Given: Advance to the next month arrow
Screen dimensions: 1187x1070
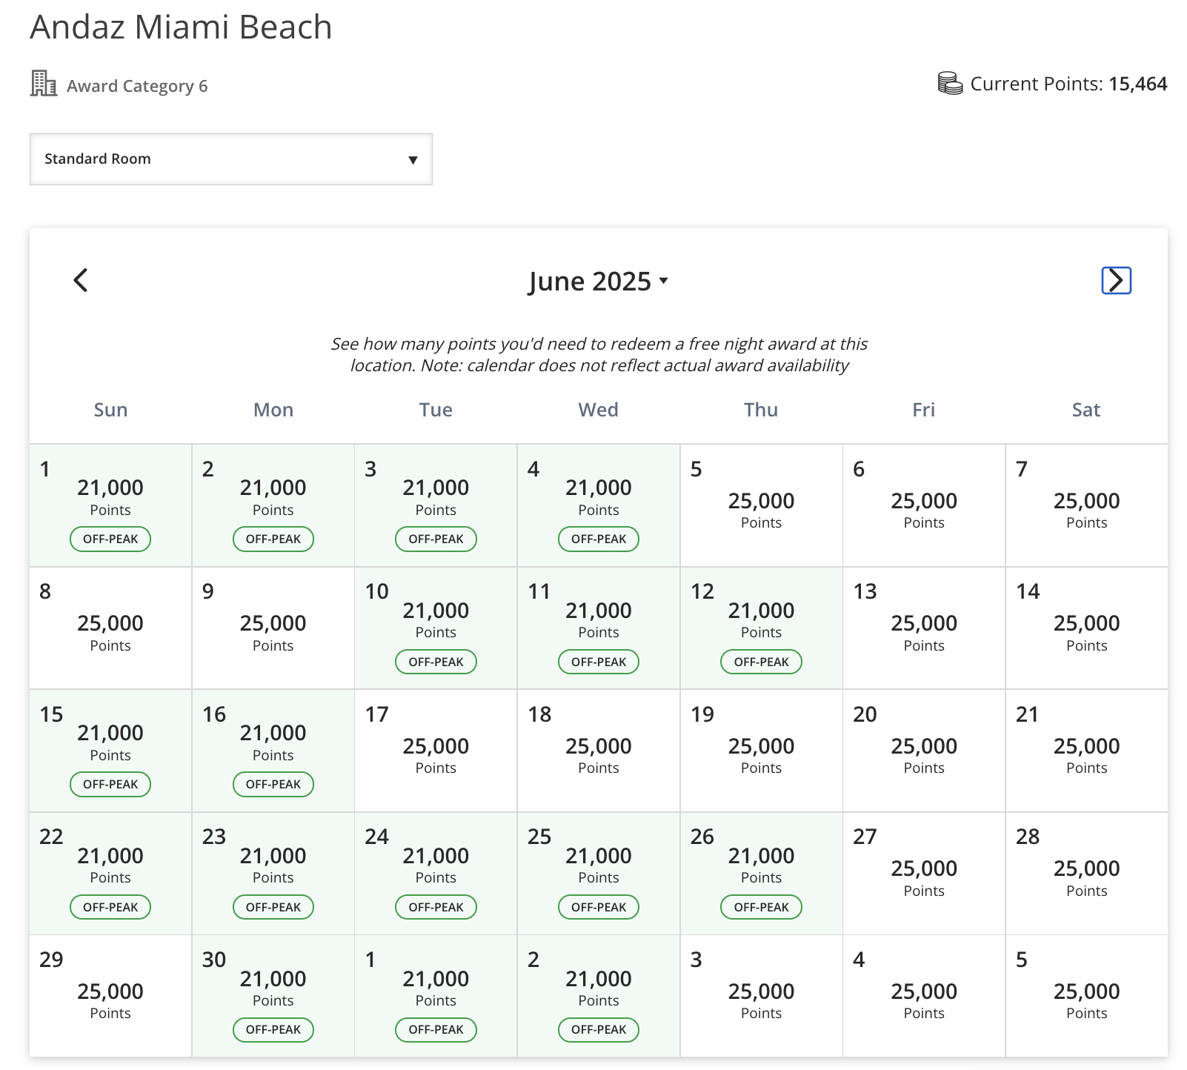Looking at the screenshot, I should (x=1116, y=280).
